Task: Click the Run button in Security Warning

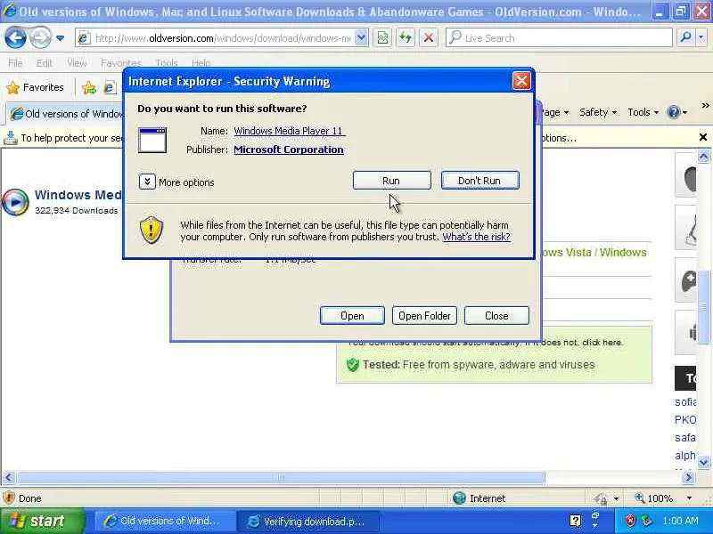Action: click(x=391, y=181)
